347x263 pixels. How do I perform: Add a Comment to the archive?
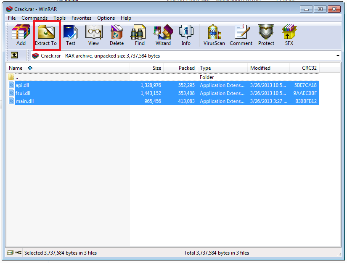(x=241, y=35)
